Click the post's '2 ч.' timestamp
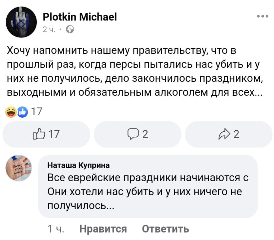The width and height of the screenshot is (274, 240). coord(49,30)
